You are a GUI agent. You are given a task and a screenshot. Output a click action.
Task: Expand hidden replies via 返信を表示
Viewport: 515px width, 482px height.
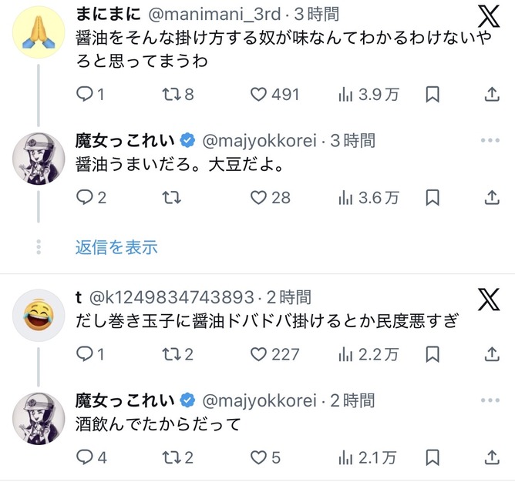point(116,247)
